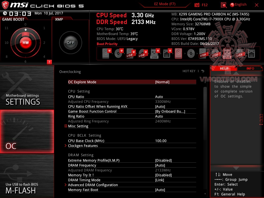Select the UEFI USB key boot icon
Image resolution: width=264 pixels, height=198 pixels.
155,53
